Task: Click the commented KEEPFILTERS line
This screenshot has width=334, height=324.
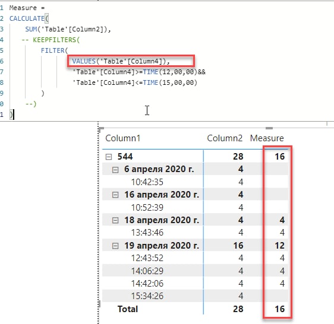Action: tap(51, 40)
